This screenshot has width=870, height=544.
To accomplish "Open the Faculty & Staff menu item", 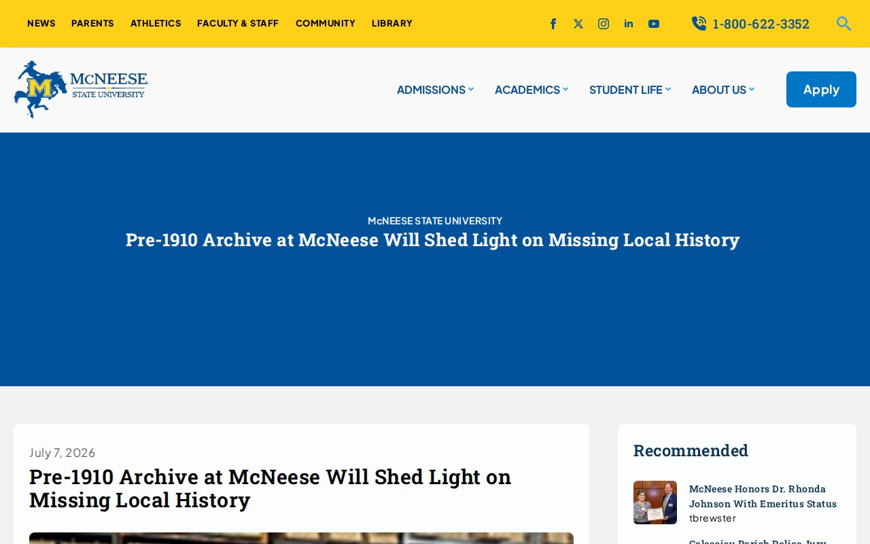I will tap(238, 23).
